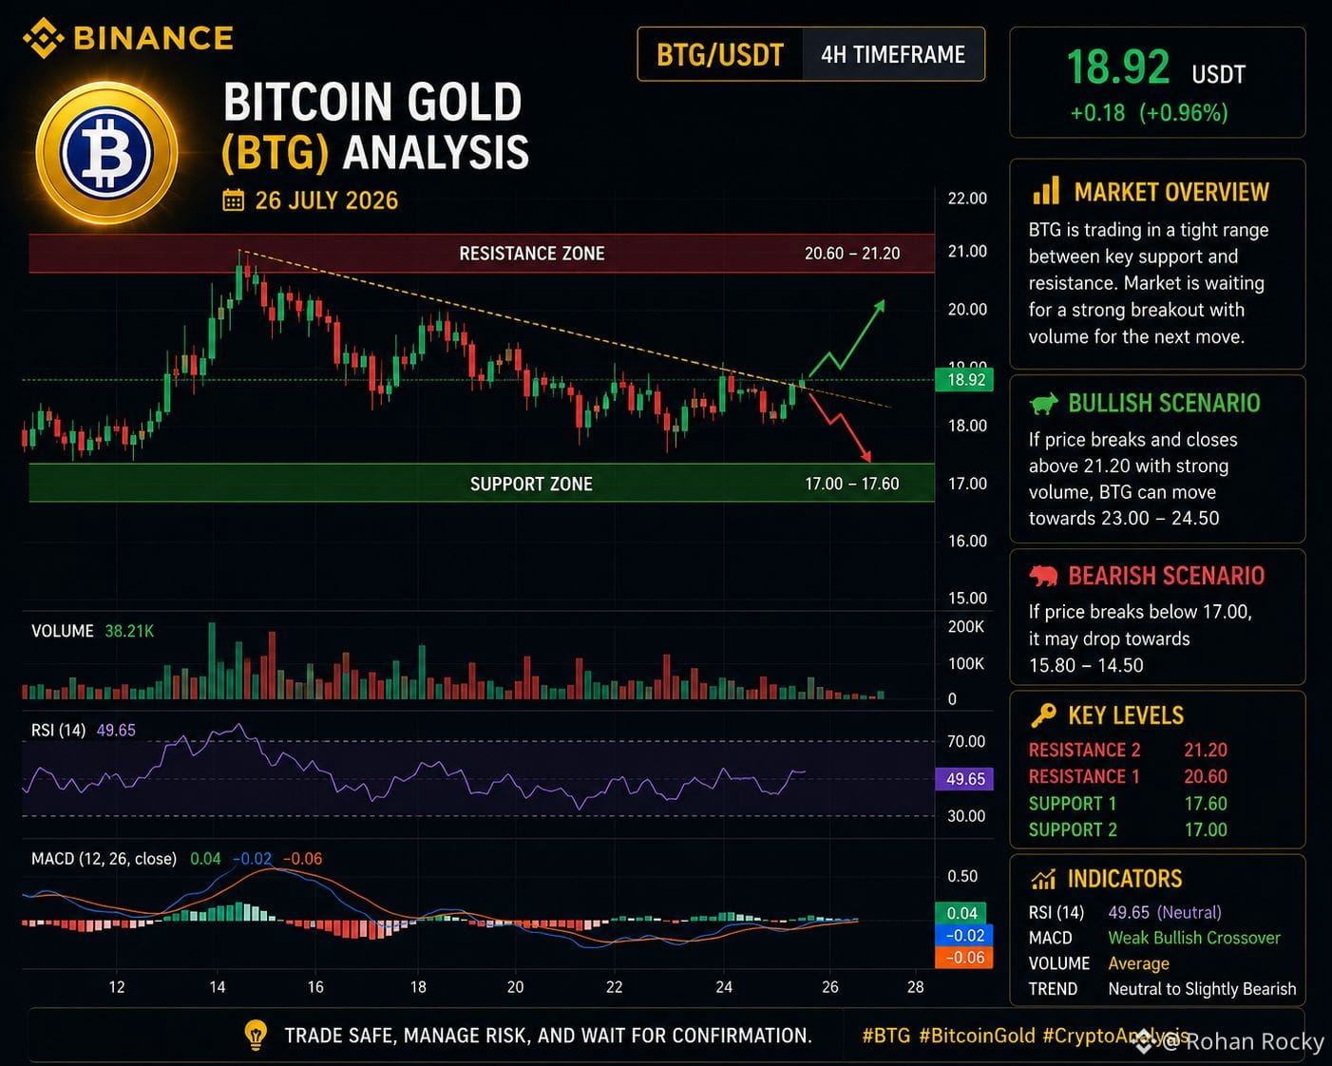Click the RESISTANCE ZONE label
Screen dimensions: 1332x1066
(x=532, y=254)
